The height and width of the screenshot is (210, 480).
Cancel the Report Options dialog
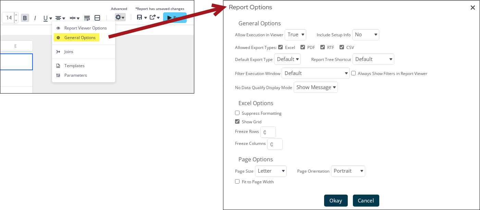coord(366,200)
